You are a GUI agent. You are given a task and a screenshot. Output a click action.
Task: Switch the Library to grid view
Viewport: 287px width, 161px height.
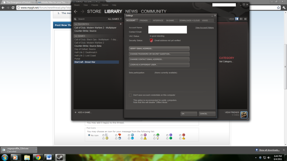245,19
